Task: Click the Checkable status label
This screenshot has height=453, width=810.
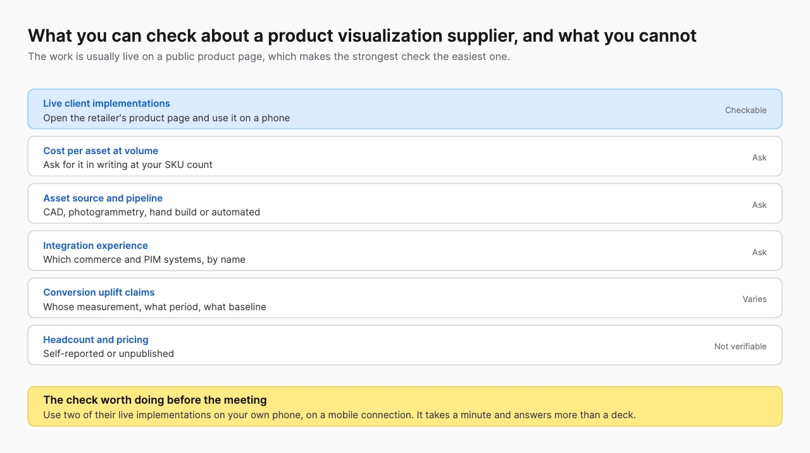Action: point(745,110)
